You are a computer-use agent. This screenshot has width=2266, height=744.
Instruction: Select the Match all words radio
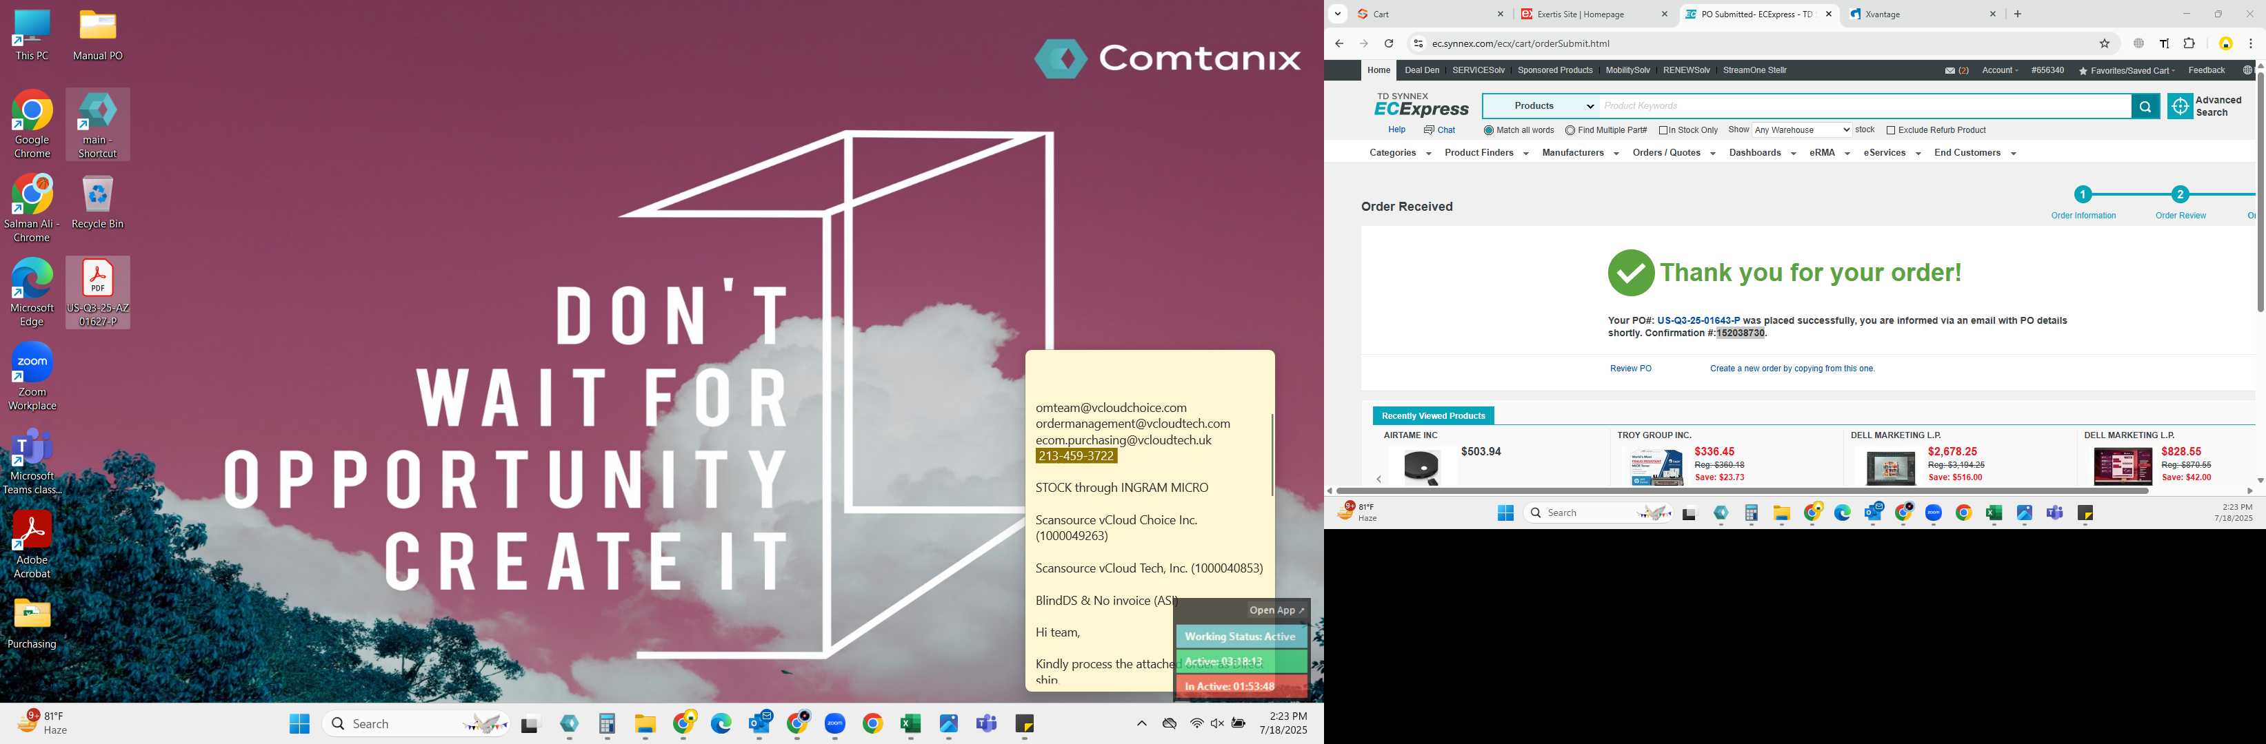(x=1488, y=130)
